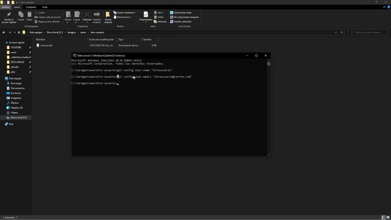The image size is (391, 220).
Task: Click Anclar al acceso rápido pin icon
Action: point(9,15)
